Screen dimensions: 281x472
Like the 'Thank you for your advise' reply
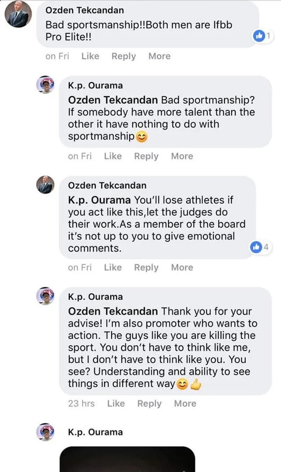[x=116, y=403]
